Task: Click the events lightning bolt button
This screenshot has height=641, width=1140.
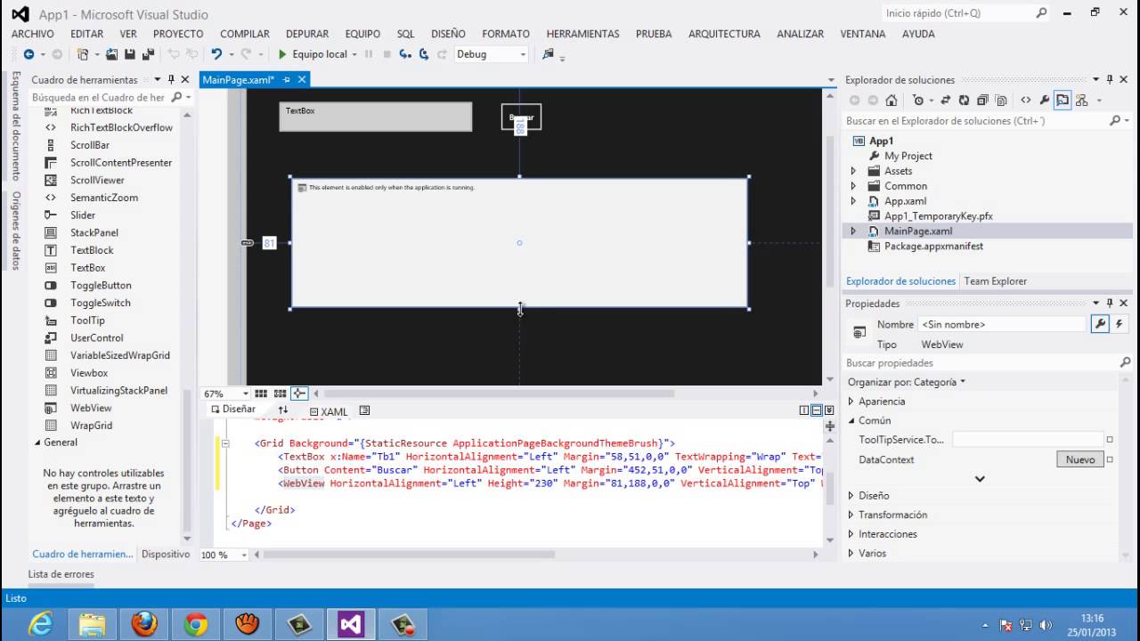Action: click(x=1119, y=324)
